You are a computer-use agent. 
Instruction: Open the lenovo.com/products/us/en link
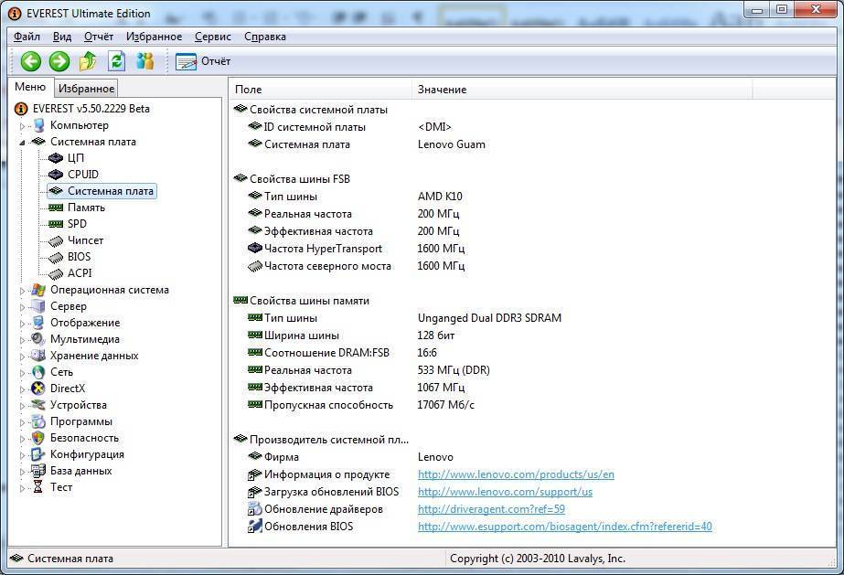[516, 474]
